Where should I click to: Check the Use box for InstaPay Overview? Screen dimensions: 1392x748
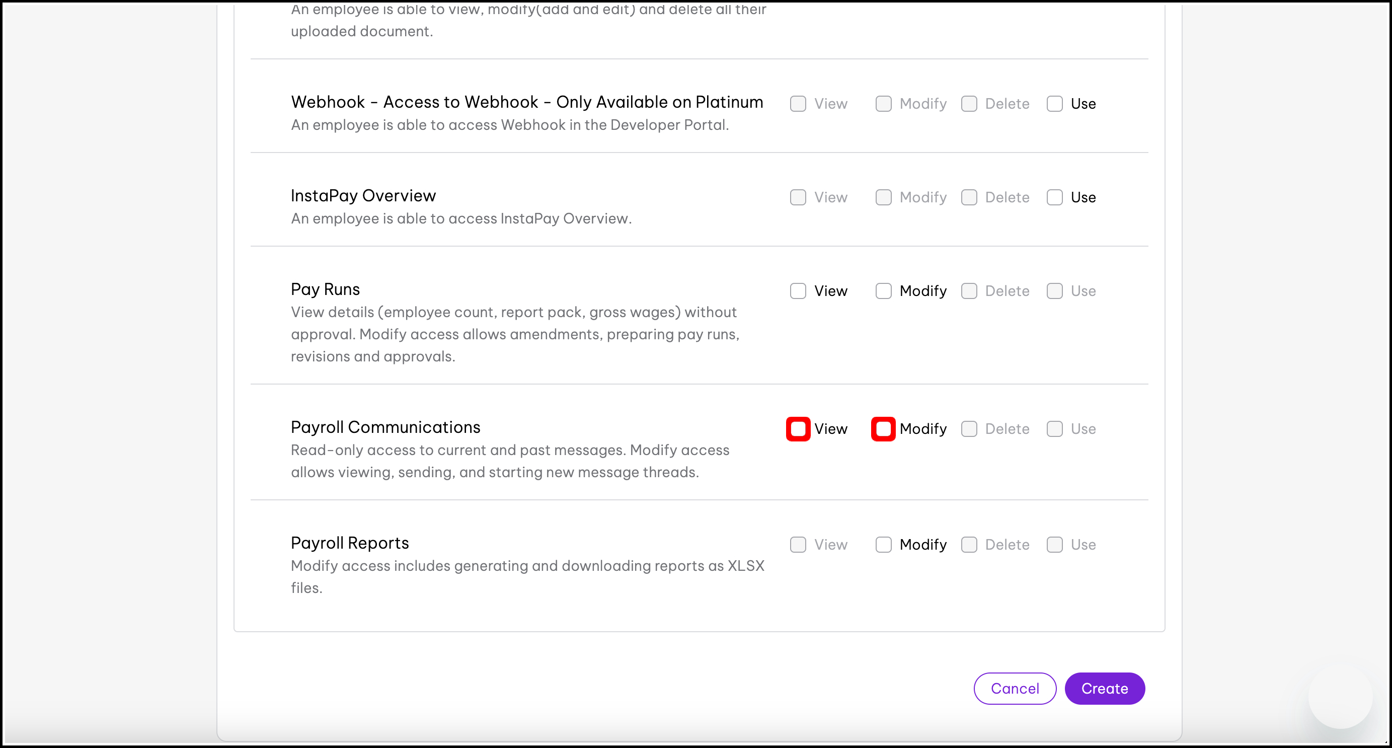[1054, 197]
